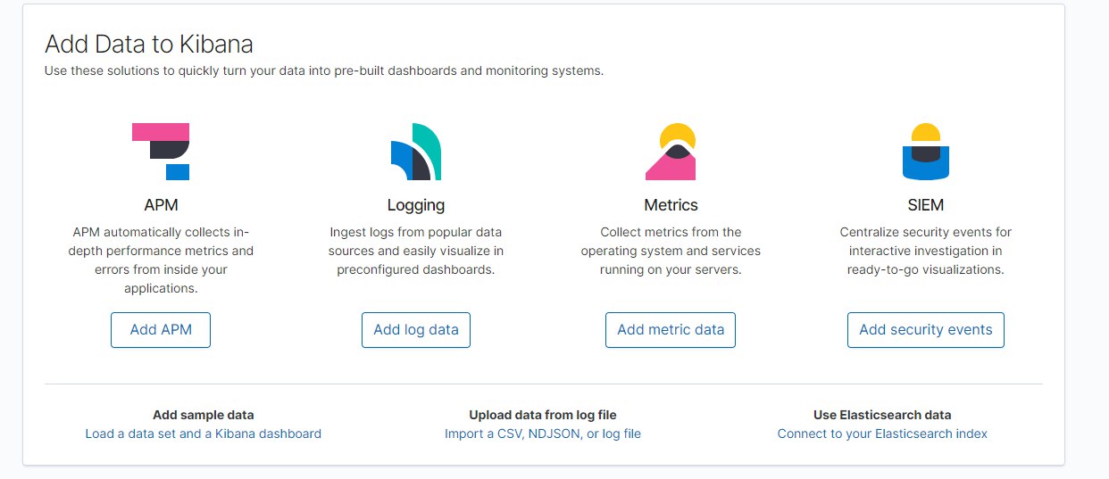Viewport: 1109px width, 479px height.
Task: Click the Add APM button
Action: point(161,330)
